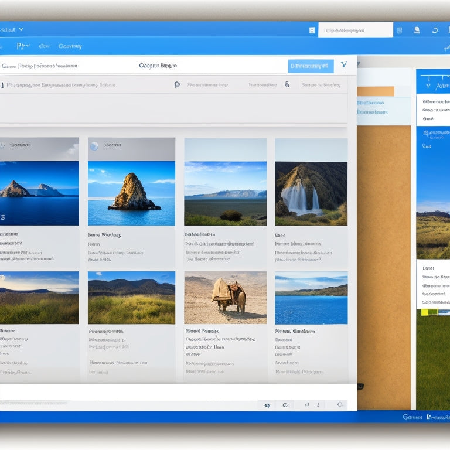Click the search field in the top bar
Screen dimensions: 450x450
point(355,30)
